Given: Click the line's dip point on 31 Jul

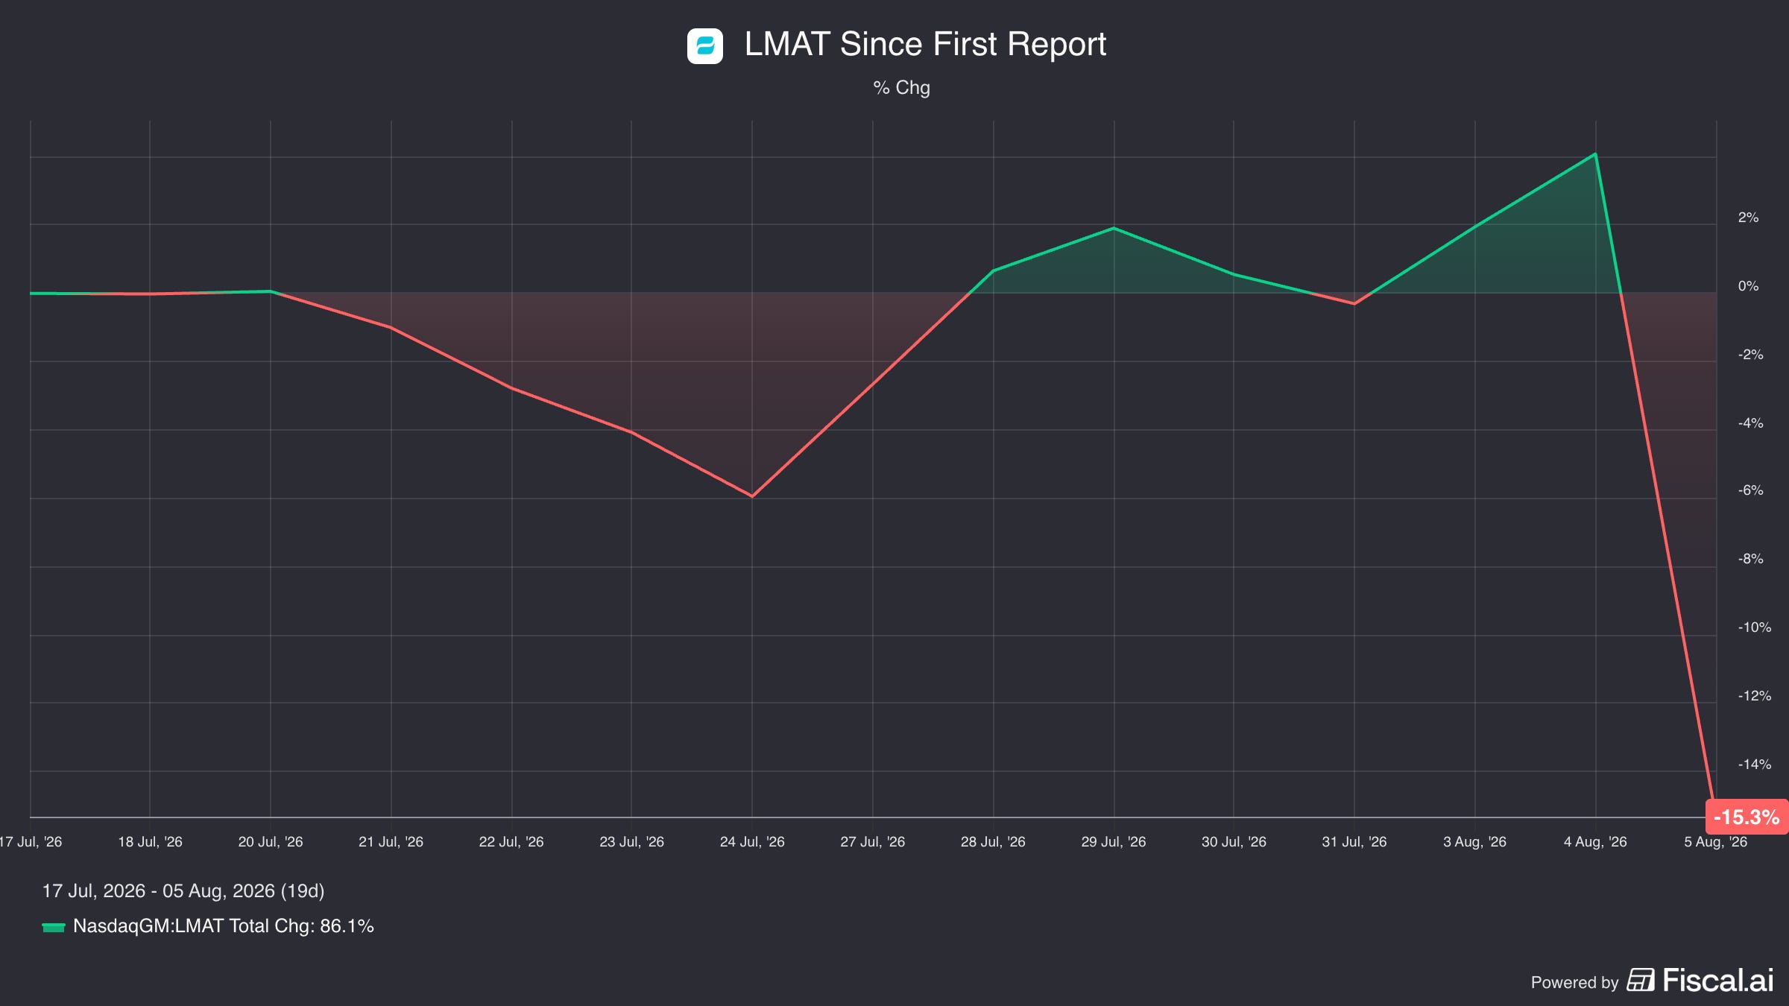Looking at the screenshot, I should [1354, 304].
